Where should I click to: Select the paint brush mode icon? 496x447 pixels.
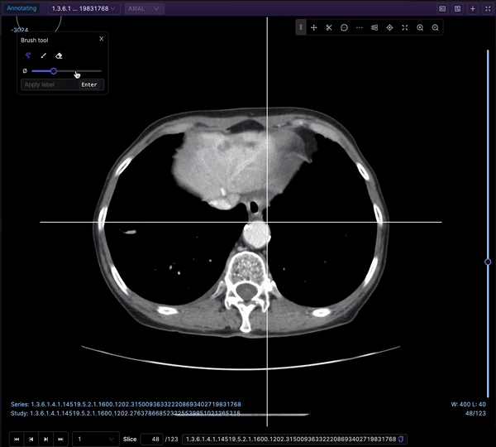28,55
